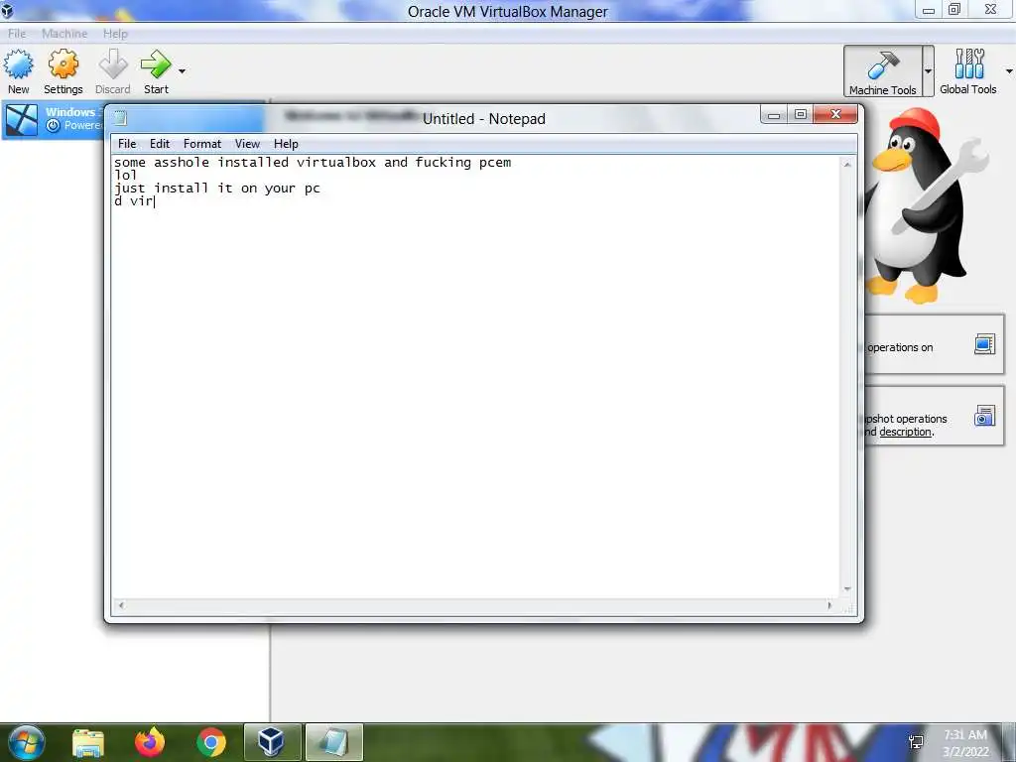Click the snapshot camera tool icon
This screenshot has height=762, width=1016.
tap(984, 416)
